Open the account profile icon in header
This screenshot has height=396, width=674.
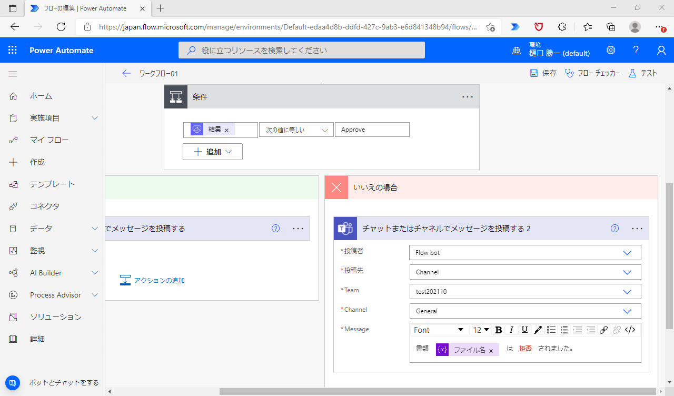pyautogui.click(x=661, y=50)
